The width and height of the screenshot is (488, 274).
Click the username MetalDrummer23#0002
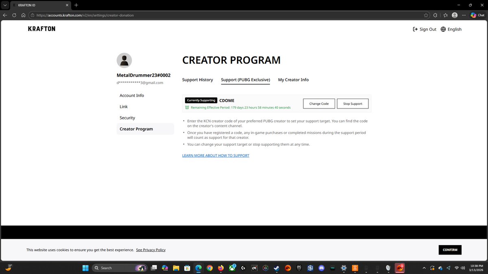144,76
